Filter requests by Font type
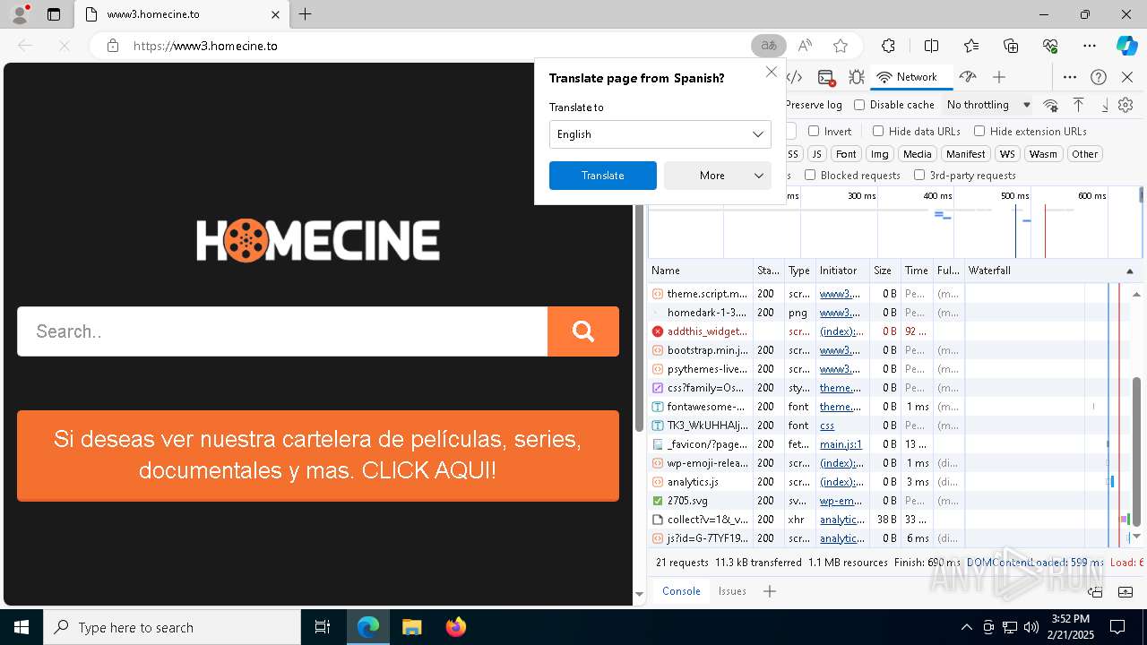This screenshot has height=645, width=1147. coord(846,154)
